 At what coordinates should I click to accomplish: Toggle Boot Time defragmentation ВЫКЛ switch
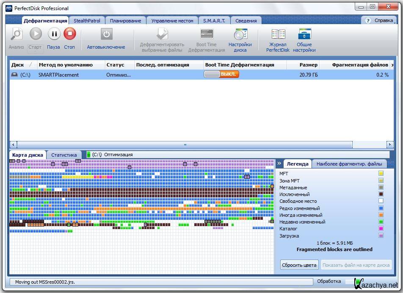point(221,75)
